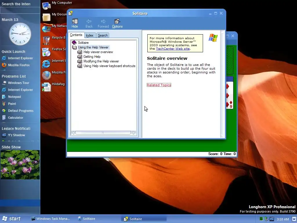Click the page icon beside Getting Help
This screenshot has width=297, height=223.
80,57
